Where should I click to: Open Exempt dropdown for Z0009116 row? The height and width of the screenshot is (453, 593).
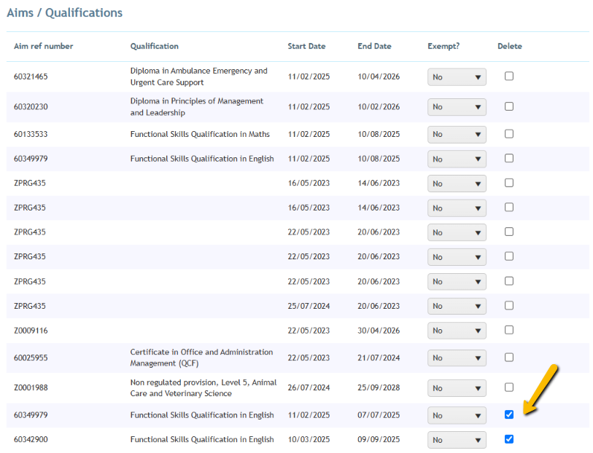457,331
